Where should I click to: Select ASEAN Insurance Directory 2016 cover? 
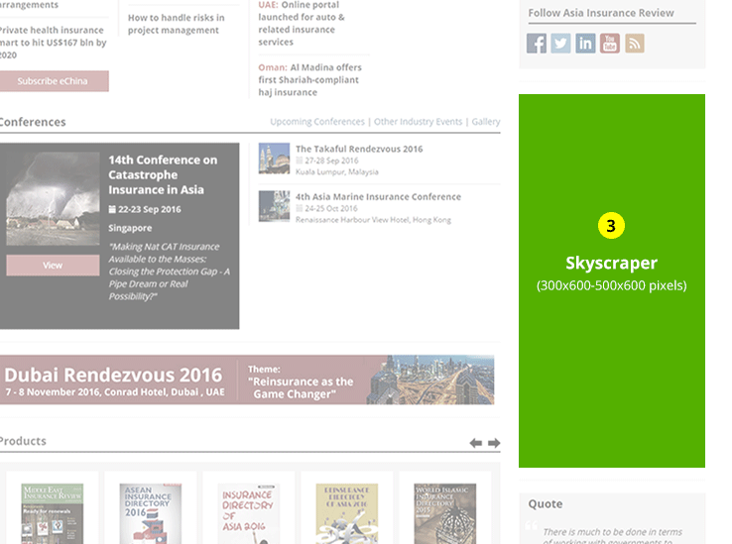151,513
